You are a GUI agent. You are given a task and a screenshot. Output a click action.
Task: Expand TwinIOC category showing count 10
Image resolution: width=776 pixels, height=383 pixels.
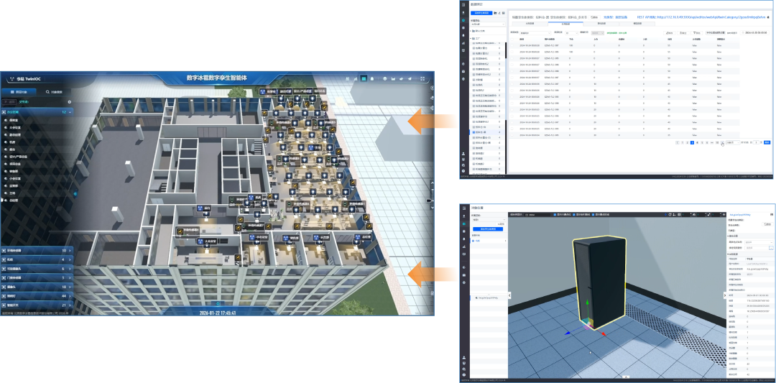point(37,250)
